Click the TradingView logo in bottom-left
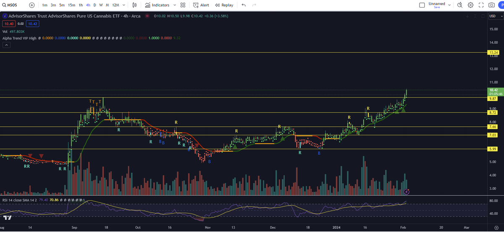This screenshot has height=232, width=504. coord(7,217)
